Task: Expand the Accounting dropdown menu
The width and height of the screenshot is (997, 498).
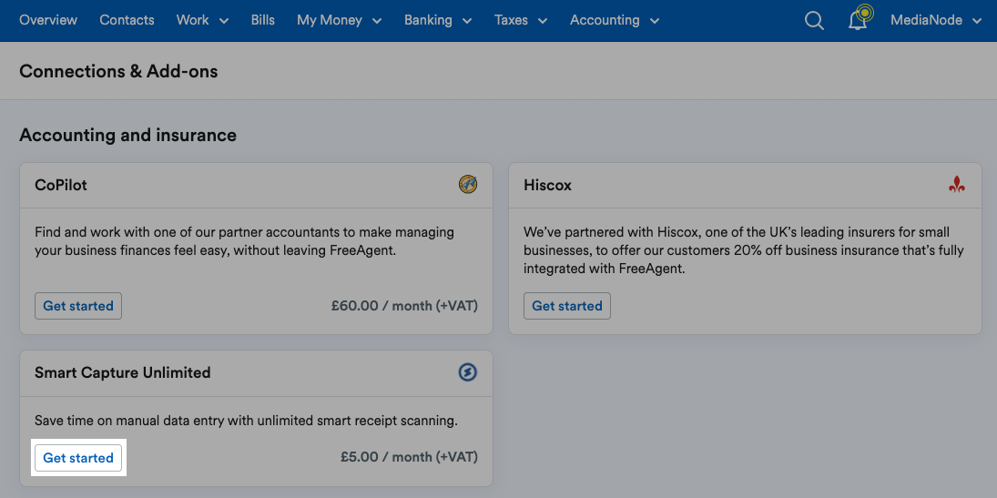Action: point(615,20)
